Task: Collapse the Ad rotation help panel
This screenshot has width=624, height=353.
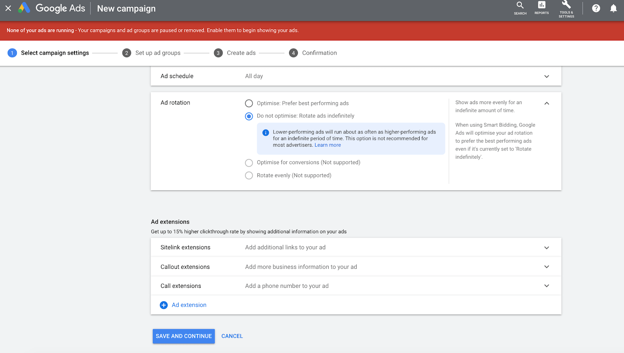Action: coord(547,103)
